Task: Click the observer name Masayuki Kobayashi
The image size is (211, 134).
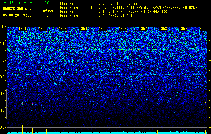Action: [120, 4]
